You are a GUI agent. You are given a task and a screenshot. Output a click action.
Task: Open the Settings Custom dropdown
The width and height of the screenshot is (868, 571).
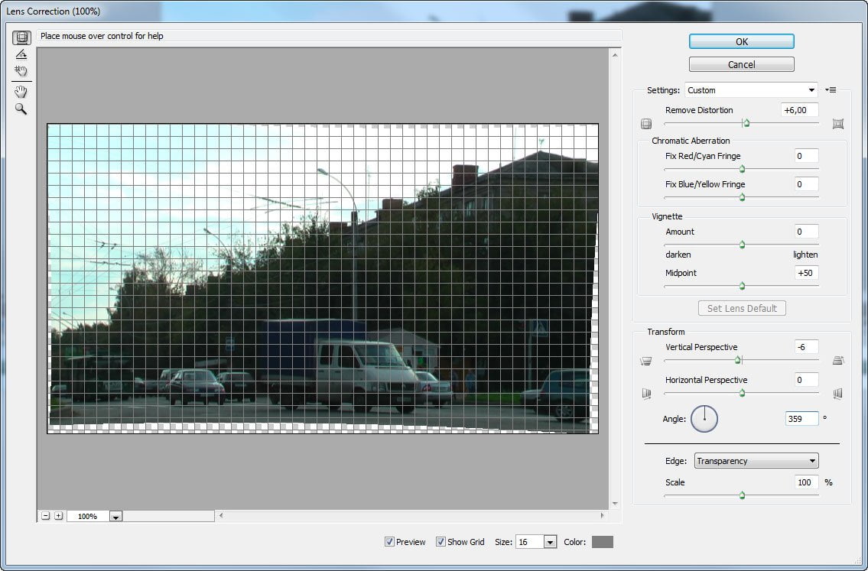751,90
